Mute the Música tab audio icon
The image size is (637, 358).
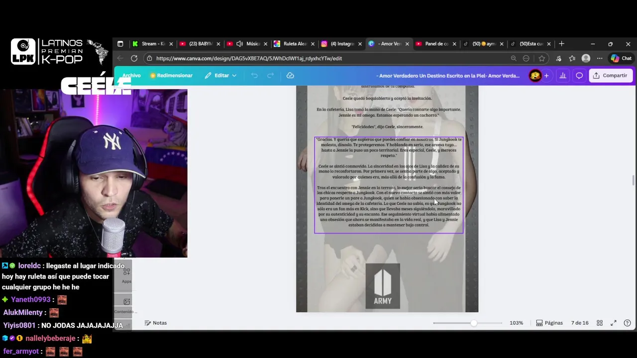click(239, 44)
